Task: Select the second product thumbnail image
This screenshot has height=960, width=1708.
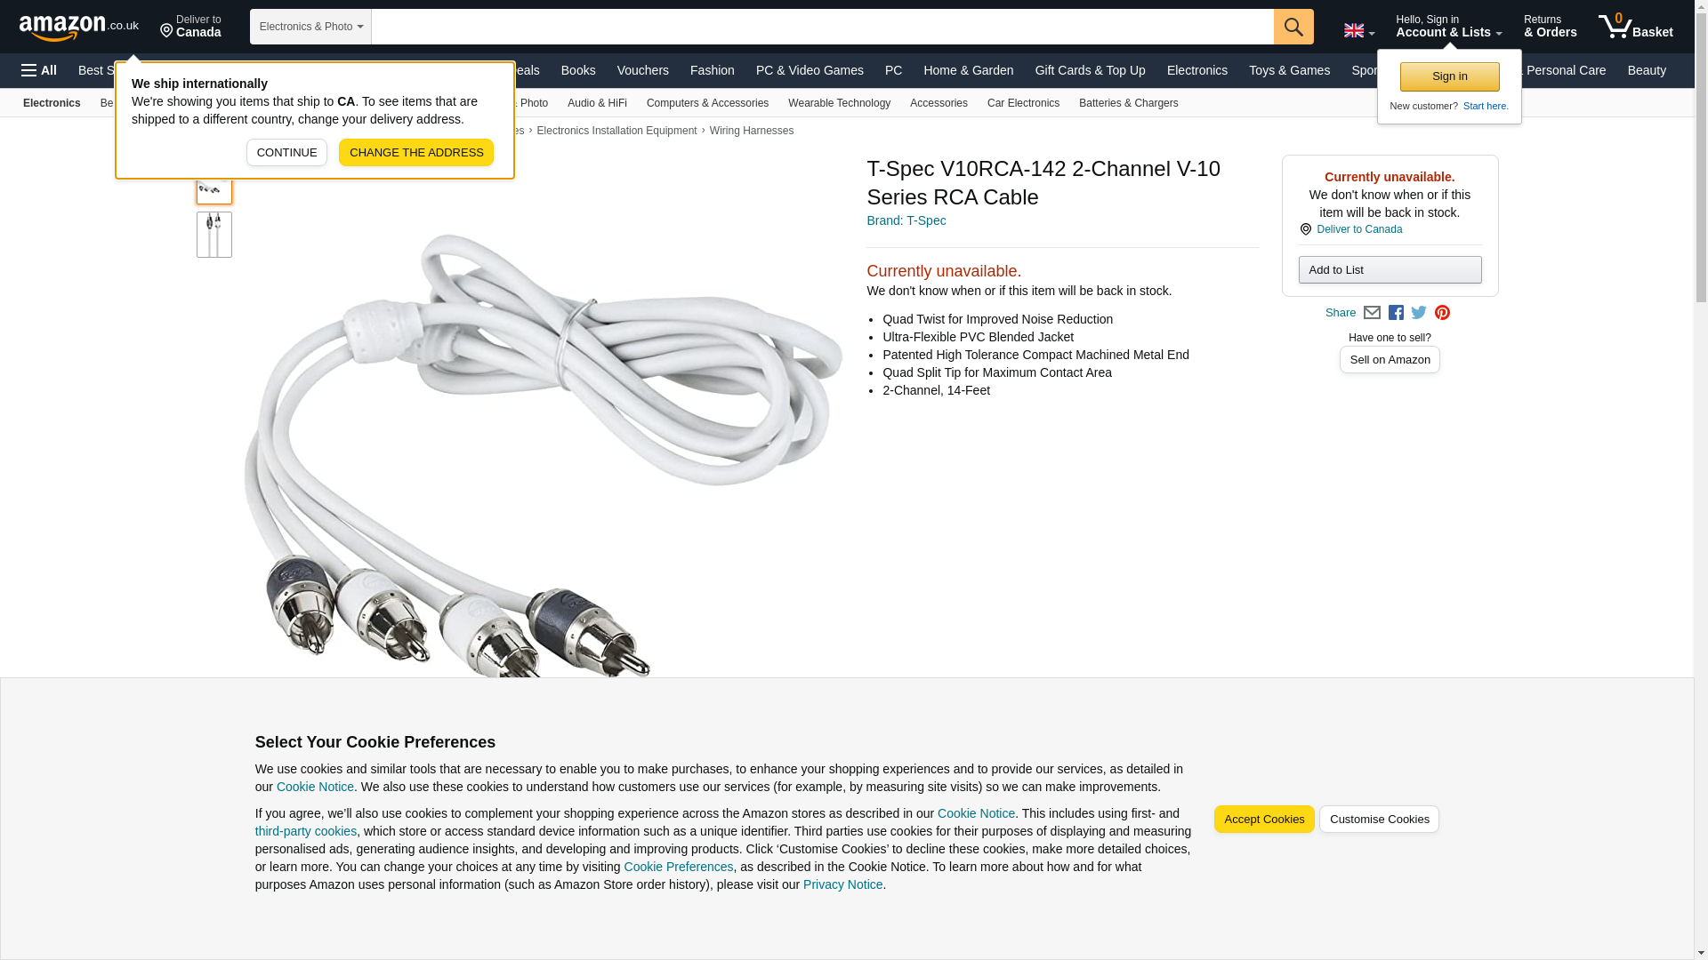Action: pos(214,235)
